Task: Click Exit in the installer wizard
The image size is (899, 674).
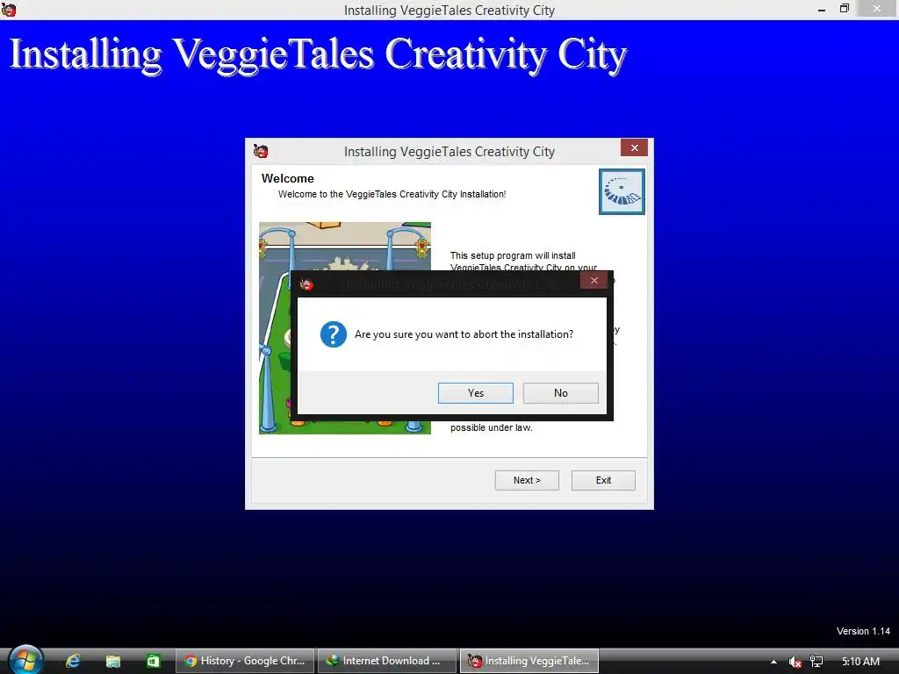Action: tap(602, 480)
